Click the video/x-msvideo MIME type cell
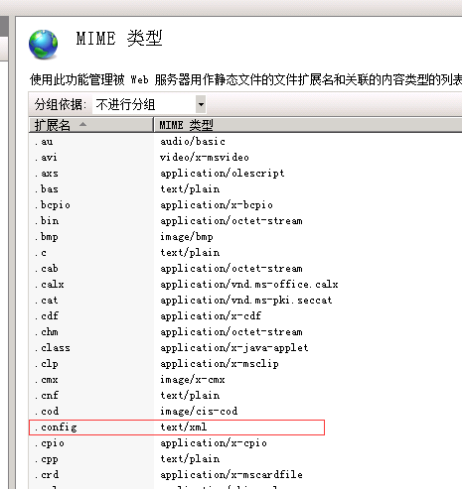The height and width of the screenshot is (489, 462). click(205, 158)
